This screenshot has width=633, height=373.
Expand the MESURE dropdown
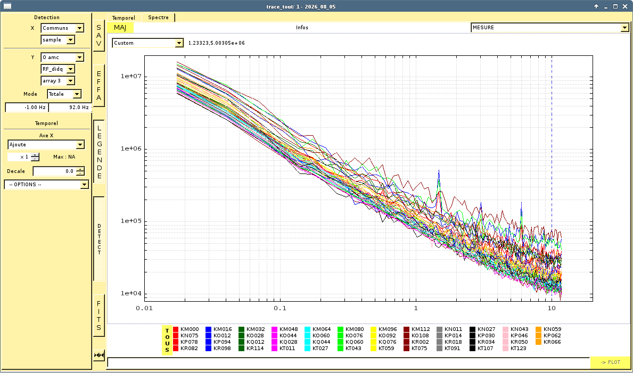pyautogui.click(x=550, y=28)
